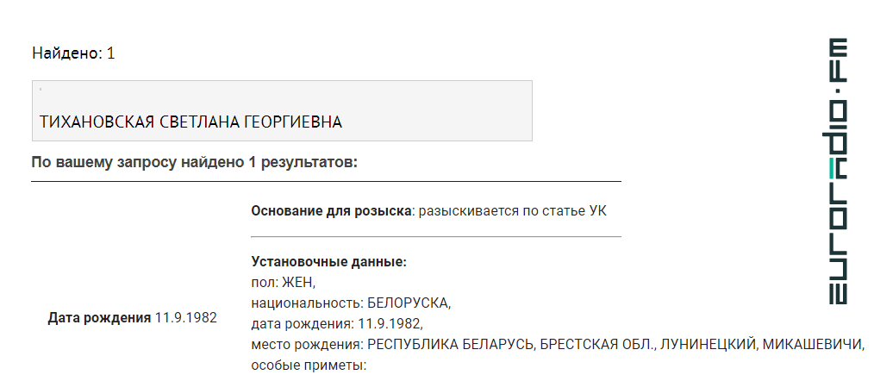Click the 'особые приметы:' line

point(309,366)
